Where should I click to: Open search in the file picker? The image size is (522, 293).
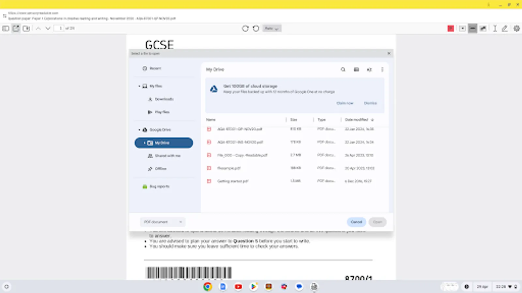(x=343, y=69)
